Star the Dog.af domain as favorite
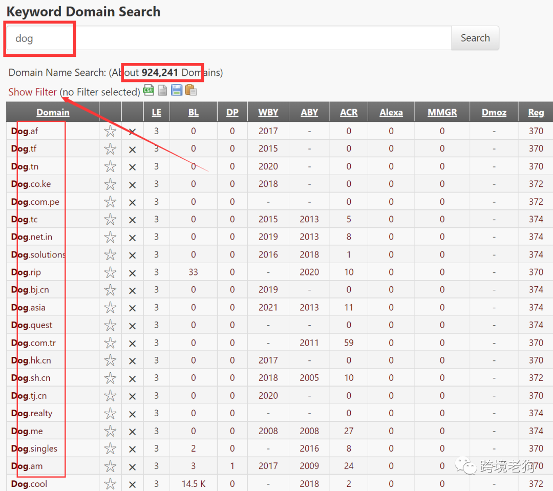553x491 pixels. (x=110, y=132)
